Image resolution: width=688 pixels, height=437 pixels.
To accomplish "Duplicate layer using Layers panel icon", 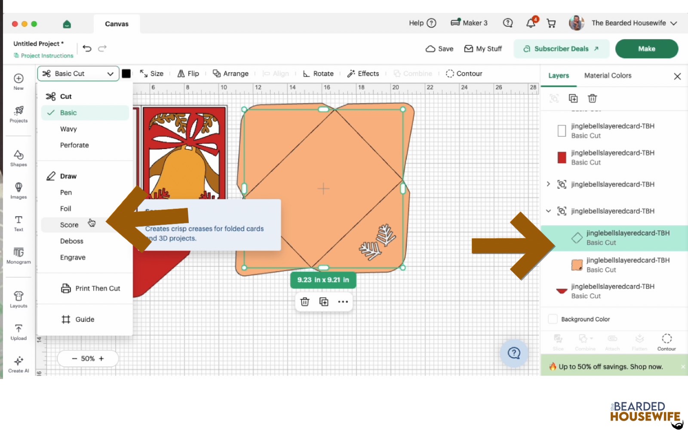I will (573, 98).
